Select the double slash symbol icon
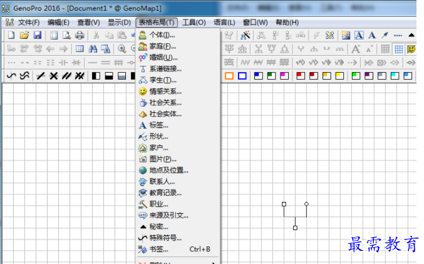The height and width of the screenshot is (264, 424). click(66, 76)
